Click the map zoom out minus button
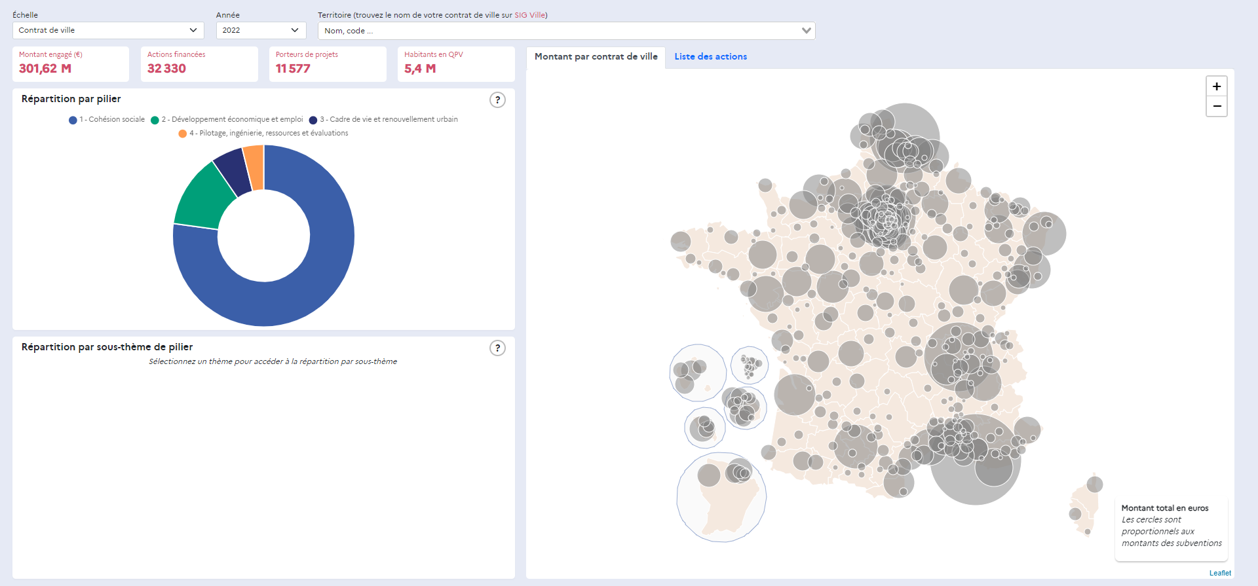 (x=1216, y=107)
